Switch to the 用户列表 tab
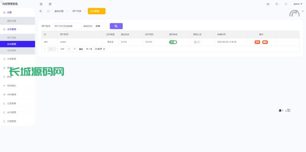 tap(76, 11)
